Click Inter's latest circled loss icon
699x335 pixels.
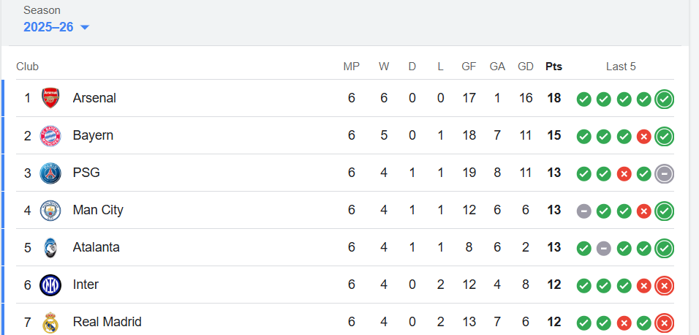[x=665, y=285]
